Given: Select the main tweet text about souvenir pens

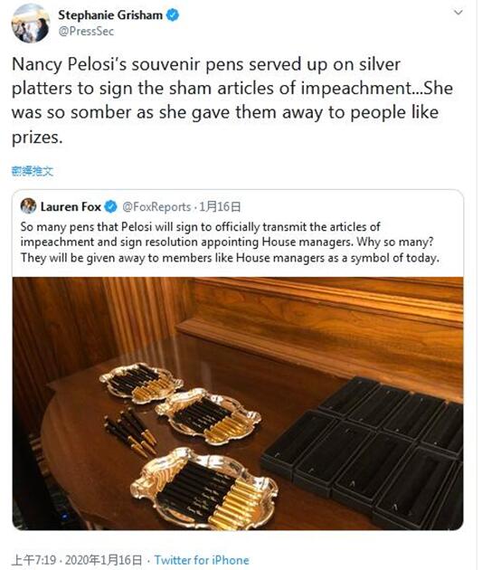Looking at the screenshot, I should click(232, 100).
